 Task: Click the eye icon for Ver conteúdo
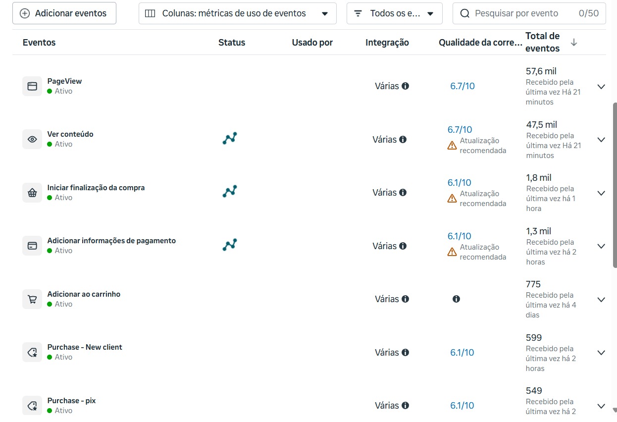pyautogui.click(x=32, y=139)
